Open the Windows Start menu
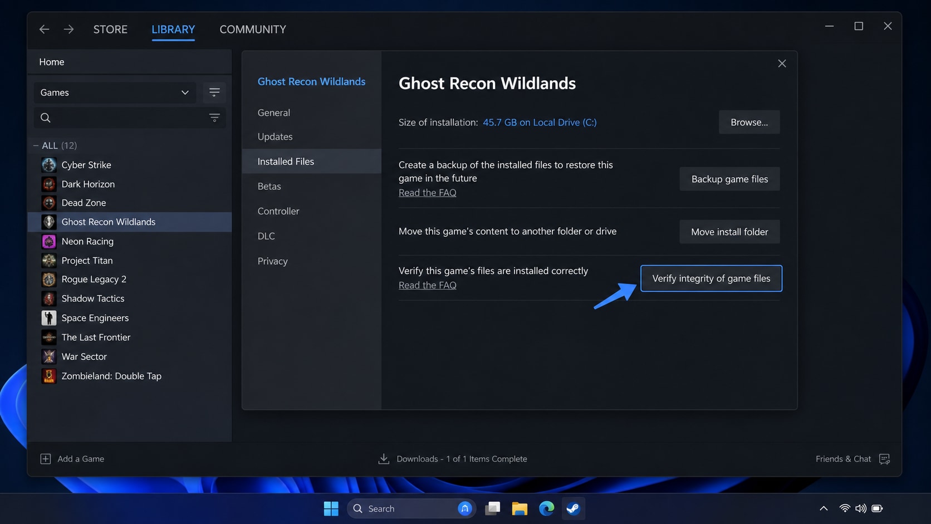 point(331,508)
